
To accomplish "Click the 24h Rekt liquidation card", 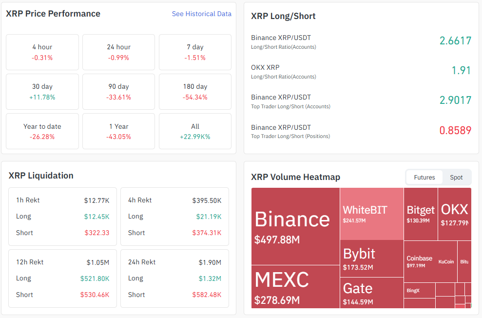I will point(174,278).
